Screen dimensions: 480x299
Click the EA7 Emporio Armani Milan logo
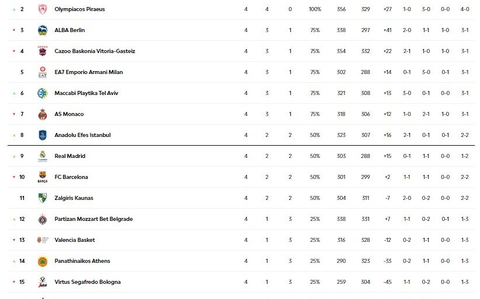(x=42, y=72)
